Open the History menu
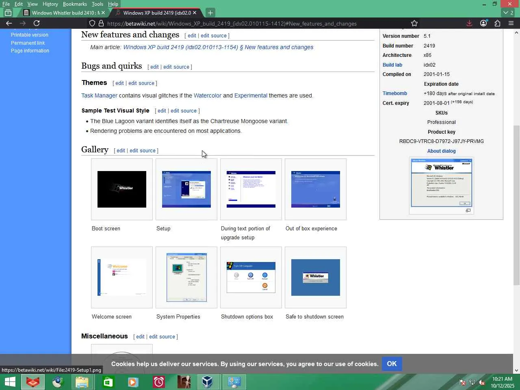This screenshot has width=520, height=390. point(50,4)
